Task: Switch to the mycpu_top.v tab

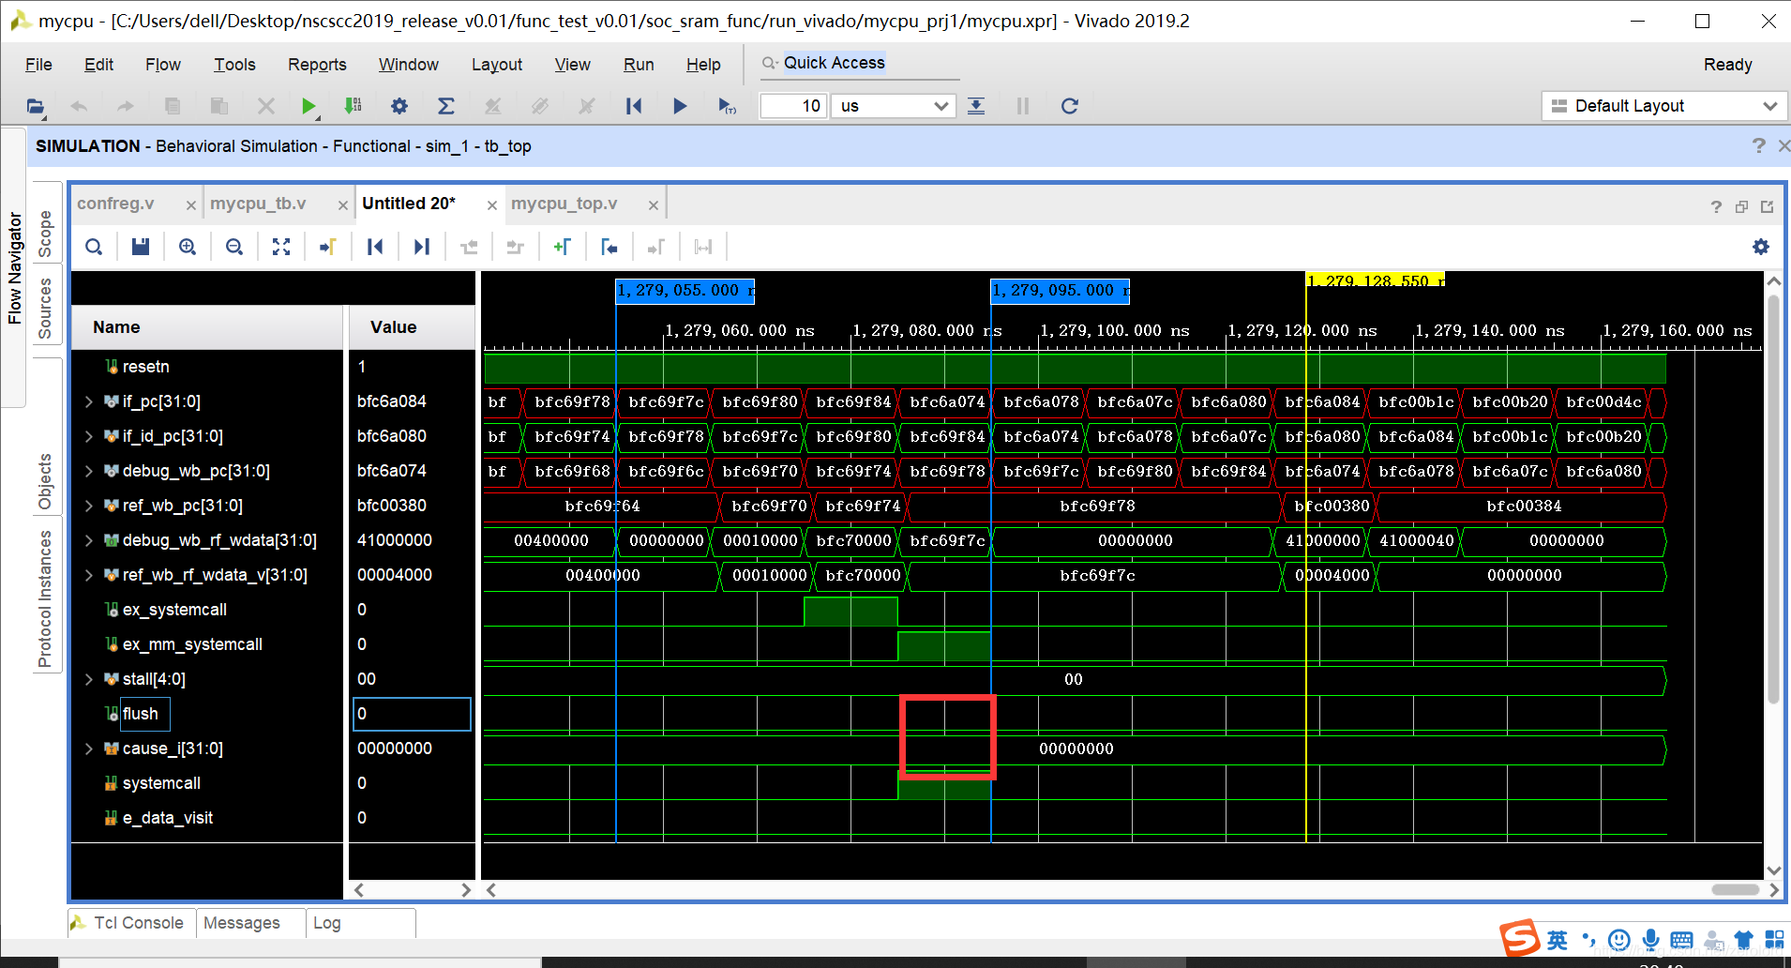Action: (564, 204)
